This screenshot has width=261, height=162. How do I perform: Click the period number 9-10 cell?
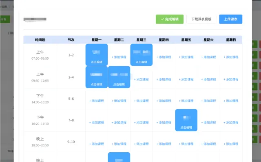pyautogui.click(x=71, y=142)
